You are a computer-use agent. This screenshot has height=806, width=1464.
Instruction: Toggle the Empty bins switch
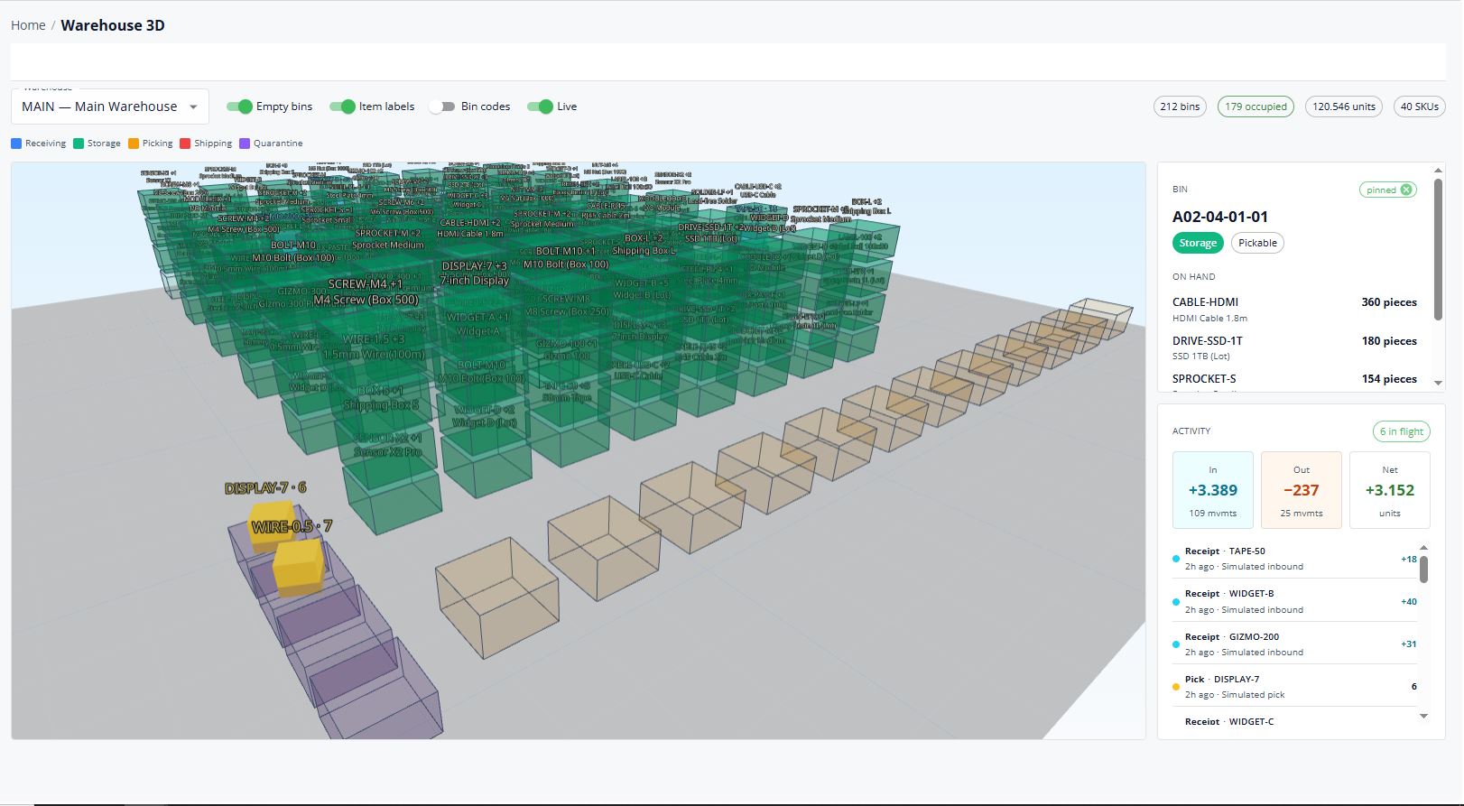239,107
